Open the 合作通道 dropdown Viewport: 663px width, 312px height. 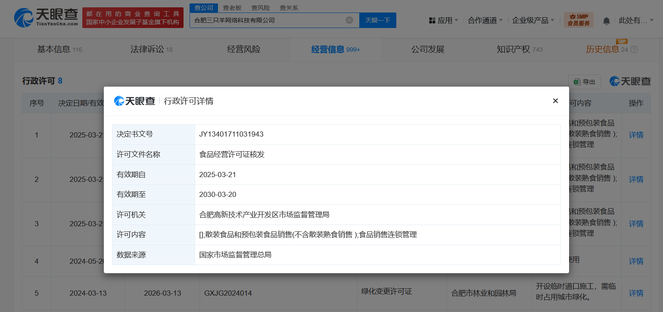coord(486,20)
